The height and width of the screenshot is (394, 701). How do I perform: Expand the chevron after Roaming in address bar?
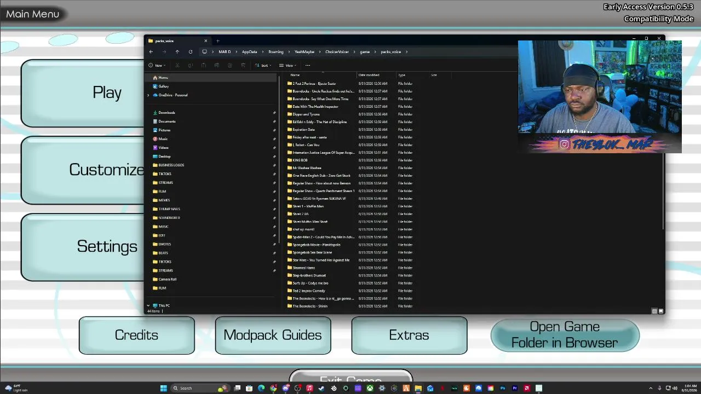click(x=289, y=52)
